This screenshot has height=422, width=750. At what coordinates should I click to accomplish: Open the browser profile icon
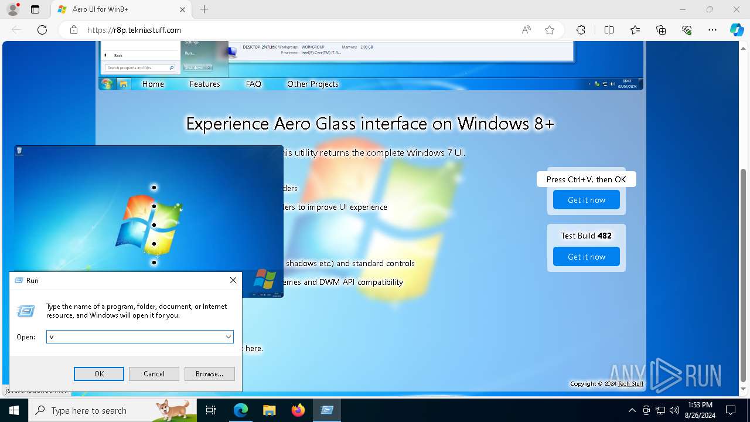pos(12,9)
